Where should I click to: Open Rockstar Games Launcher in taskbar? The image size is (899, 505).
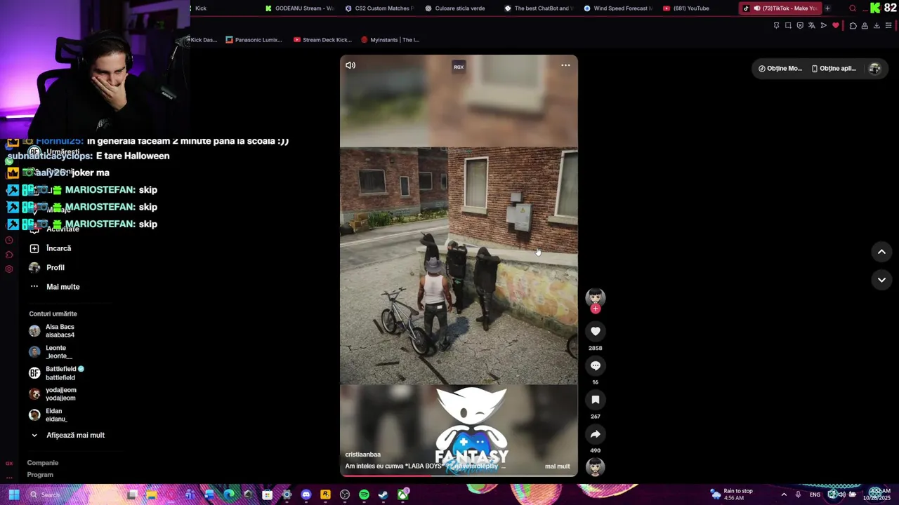tap(325, 494)
